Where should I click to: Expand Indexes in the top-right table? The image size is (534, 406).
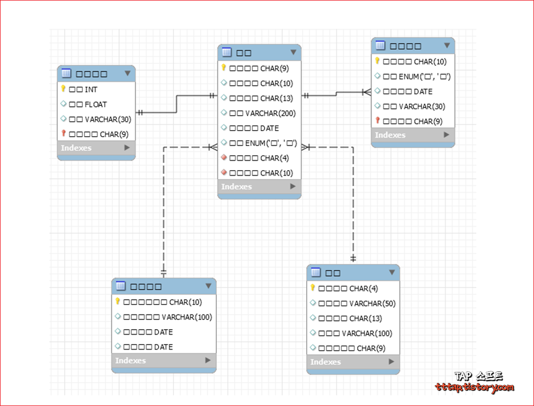pos(447,135)
